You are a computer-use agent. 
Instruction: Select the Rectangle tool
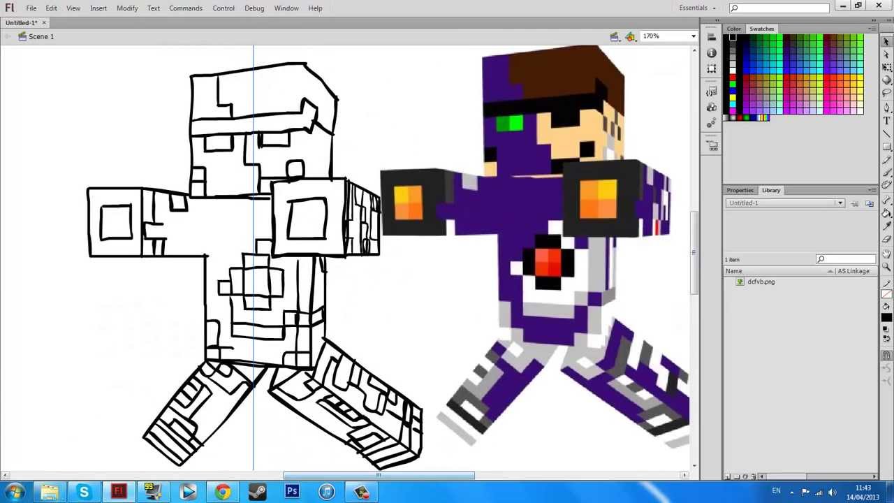(886, 147)
